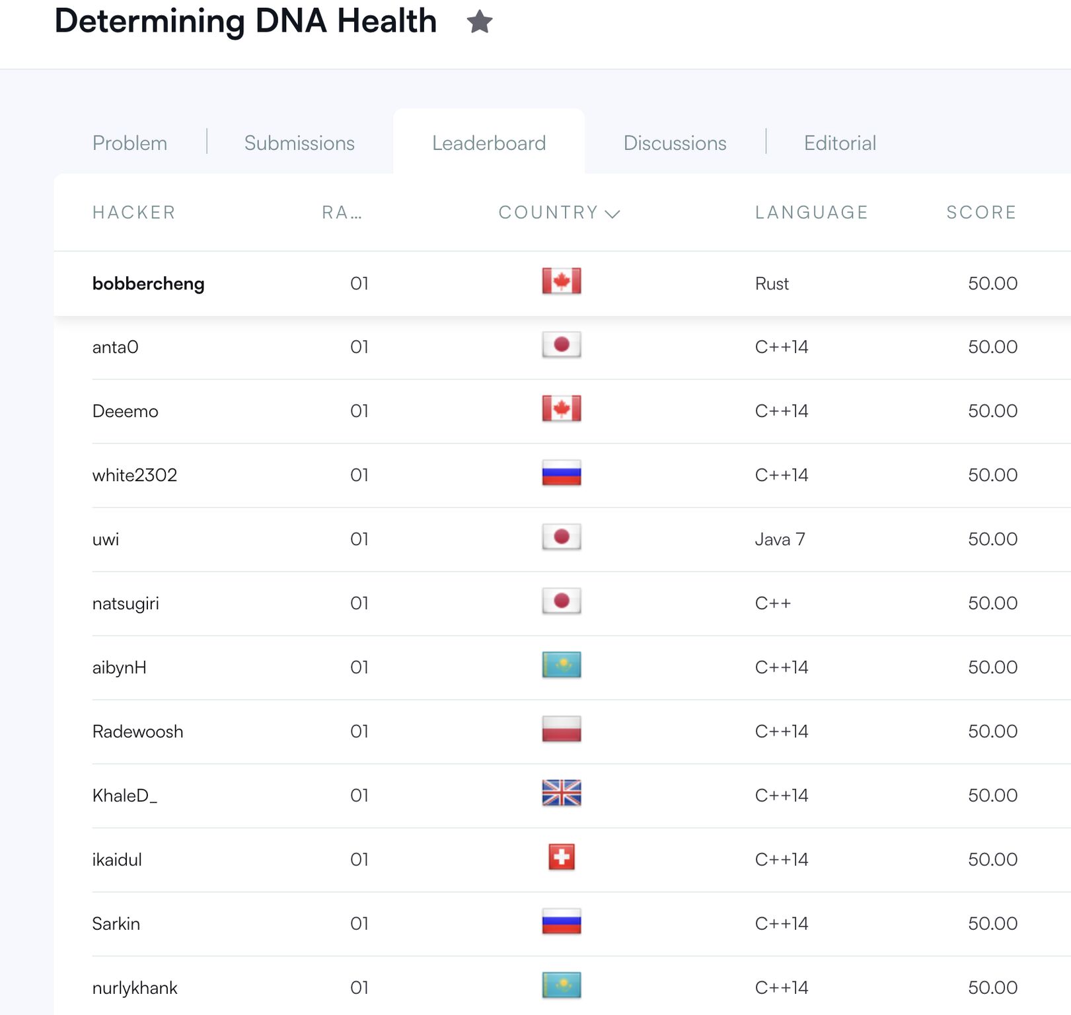Sort by the SCORE column header
This screenshot has height=1015, width=1071.
tap(981, 212)
